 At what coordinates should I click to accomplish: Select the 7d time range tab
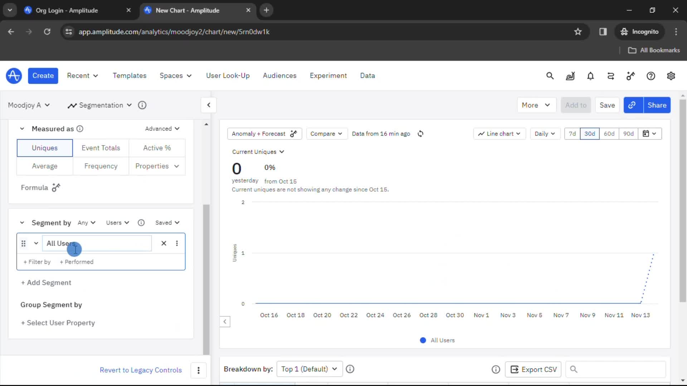[572, 133]
